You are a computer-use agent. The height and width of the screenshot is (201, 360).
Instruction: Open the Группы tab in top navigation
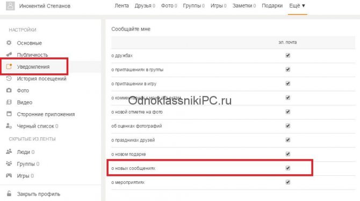193,6
